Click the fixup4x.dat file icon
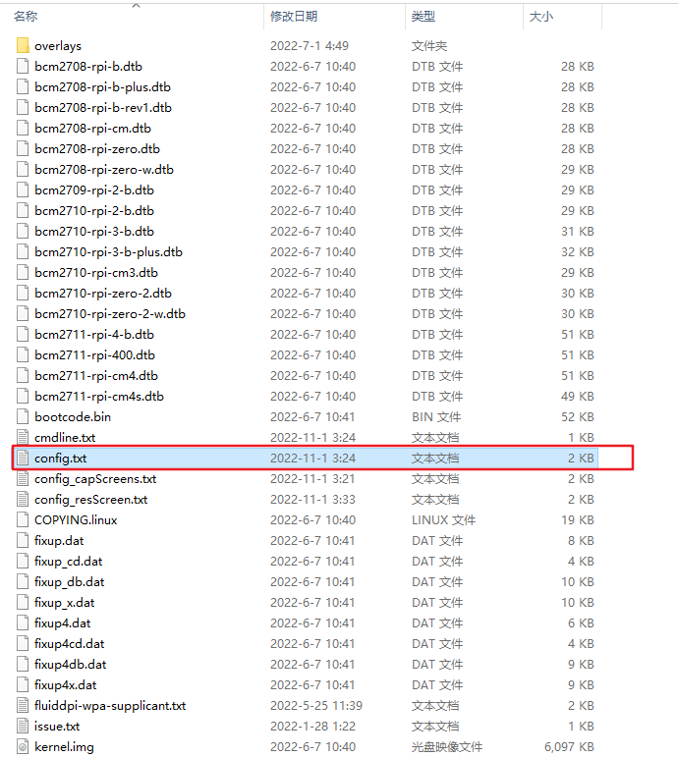The height and width of the screenshot is (757, 678). (23, 685)
